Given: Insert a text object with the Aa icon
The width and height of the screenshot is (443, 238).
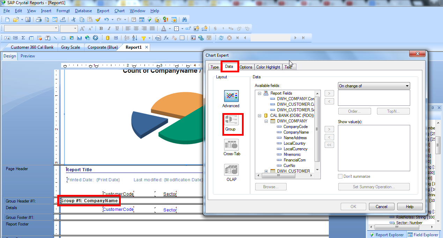Looking at the screenshot, I should coord(7,38).
